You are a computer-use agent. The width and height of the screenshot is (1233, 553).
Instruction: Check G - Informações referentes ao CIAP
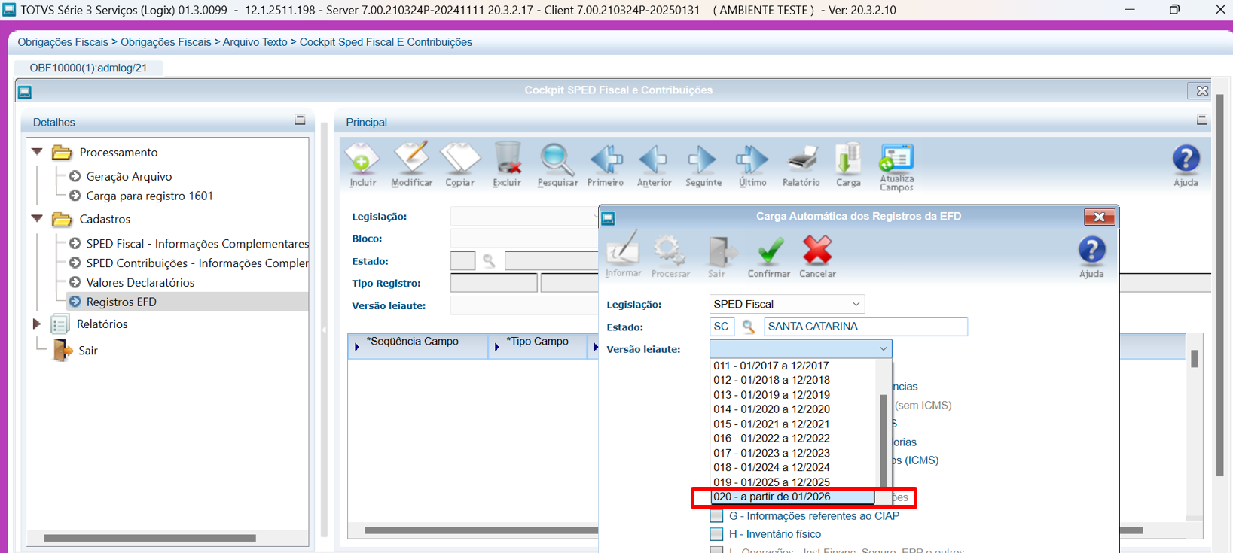click(x=716, y=516)
